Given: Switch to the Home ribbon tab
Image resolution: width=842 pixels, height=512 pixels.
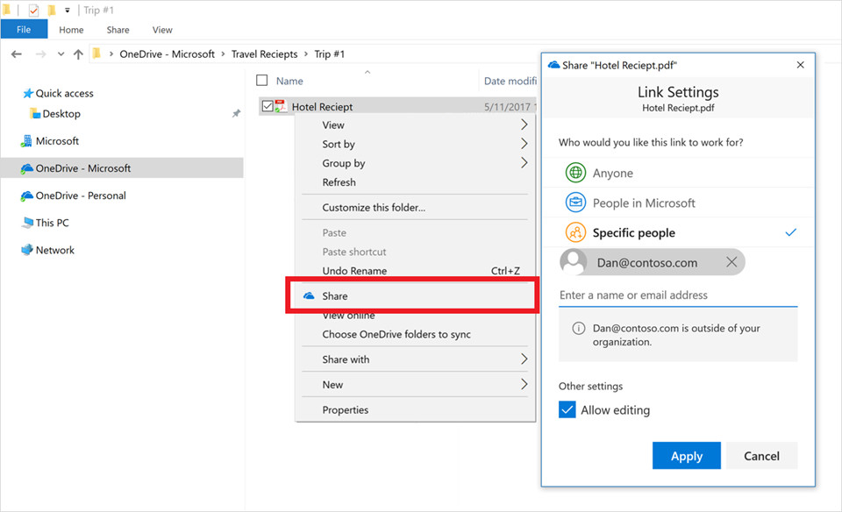Looking at the screenshot, I should pos(71,29).
